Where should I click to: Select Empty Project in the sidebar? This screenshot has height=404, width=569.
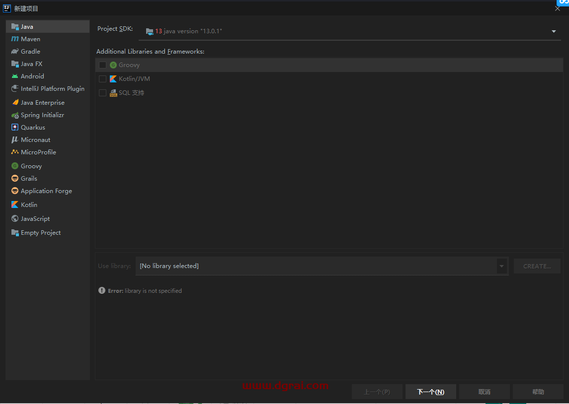[x=15, y=232]
